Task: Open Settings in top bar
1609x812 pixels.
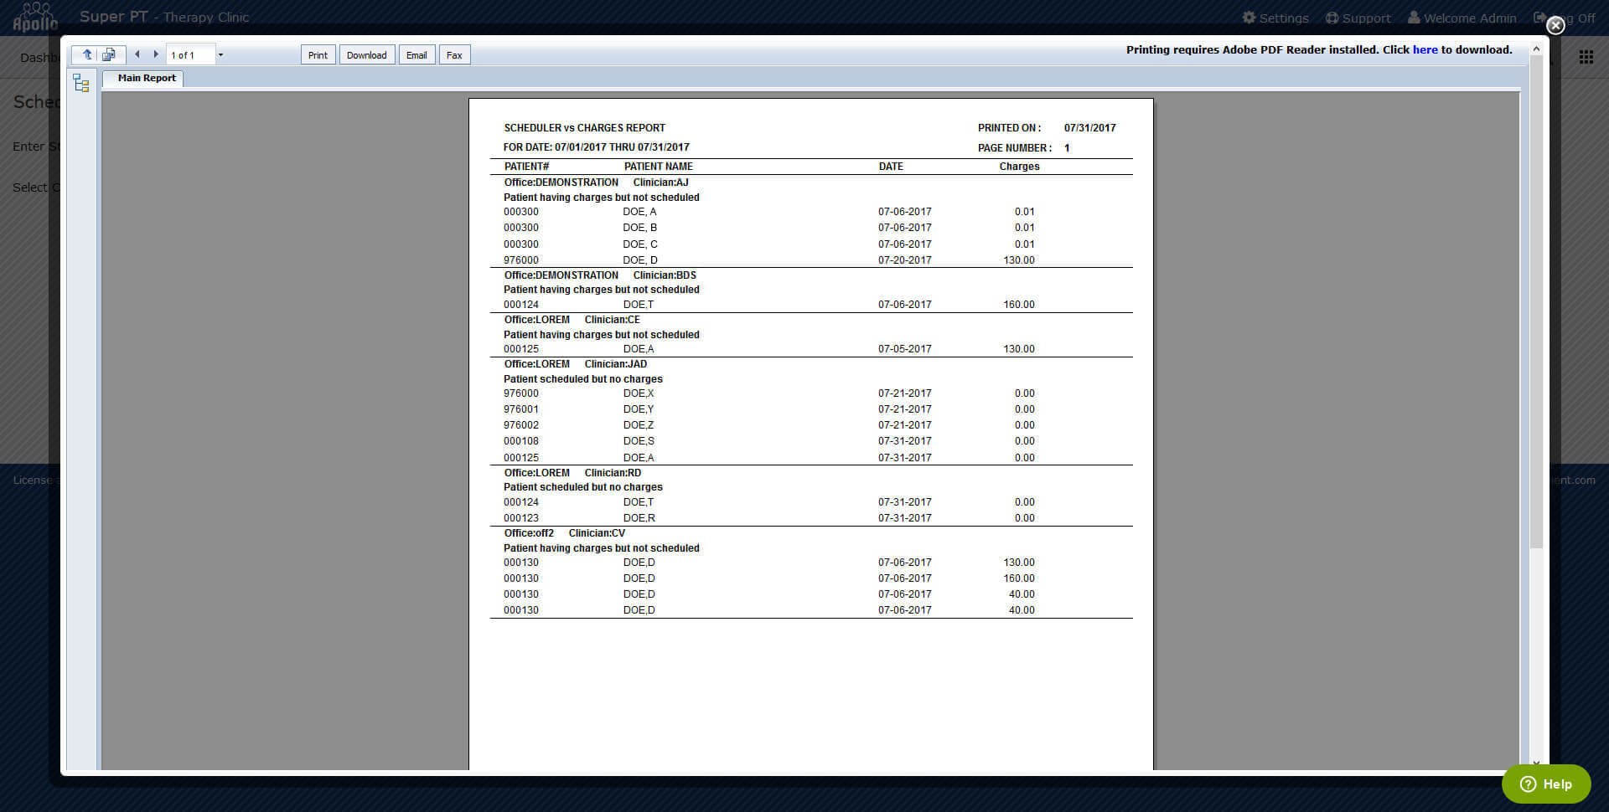Action: click(x=1275, y=18)
